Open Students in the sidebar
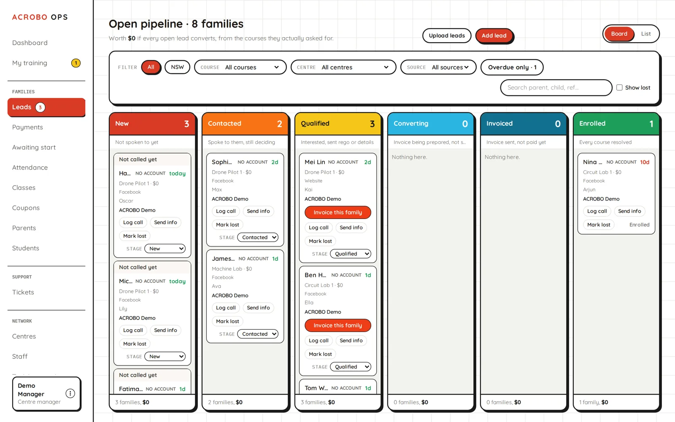The image size is (675, 422). tap(26, 248)
